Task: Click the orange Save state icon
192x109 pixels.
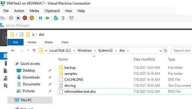Action: coord(32,18)
